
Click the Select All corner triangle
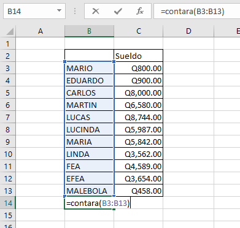pyautogui.click(x=10, y=31)
